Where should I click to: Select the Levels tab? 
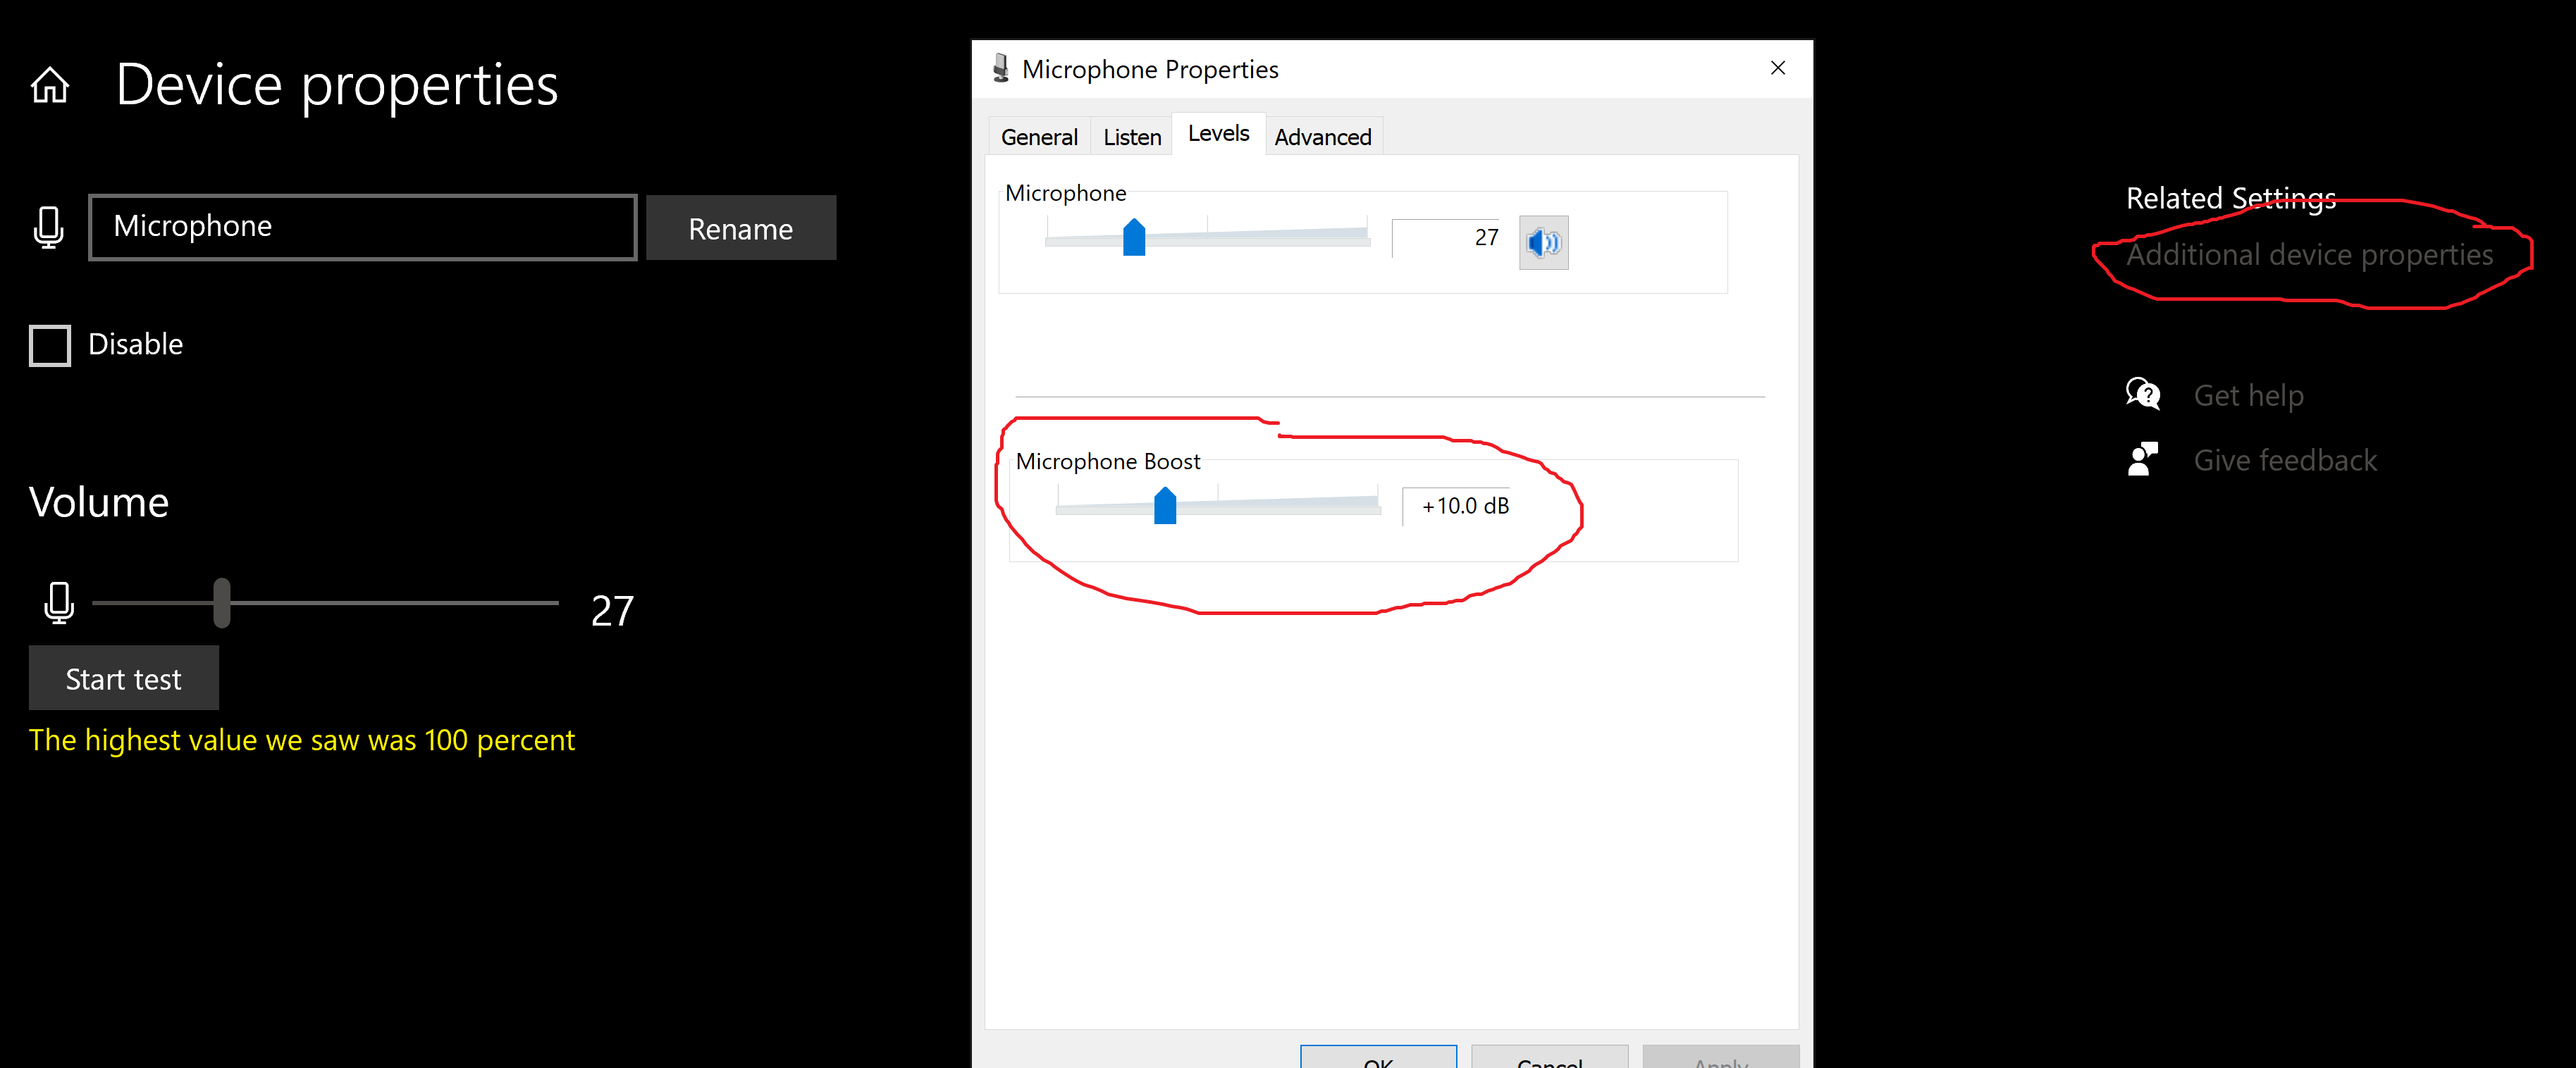[x=1218, y=133]
